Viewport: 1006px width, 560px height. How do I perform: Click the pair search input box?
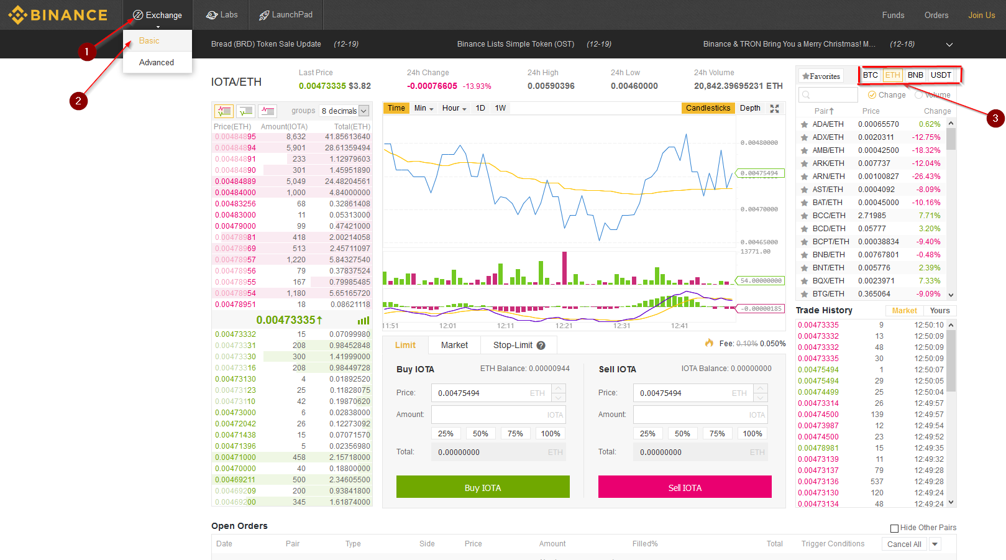tap(828, 95)
